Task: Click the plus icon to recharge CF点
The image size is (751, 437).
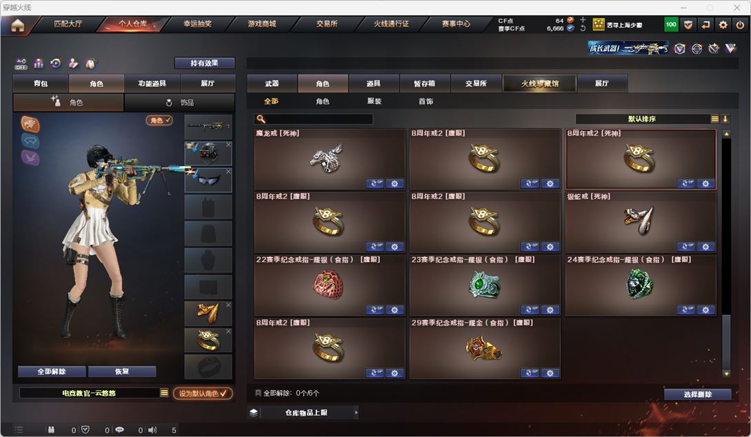Action: [583, 20]
